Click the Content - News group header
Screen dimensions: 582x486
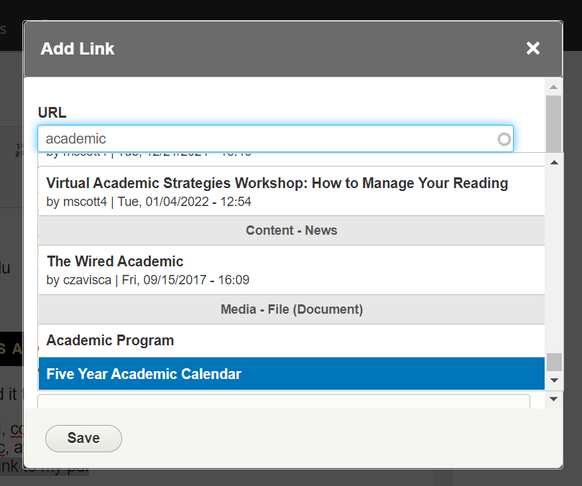tap(291, 230)
